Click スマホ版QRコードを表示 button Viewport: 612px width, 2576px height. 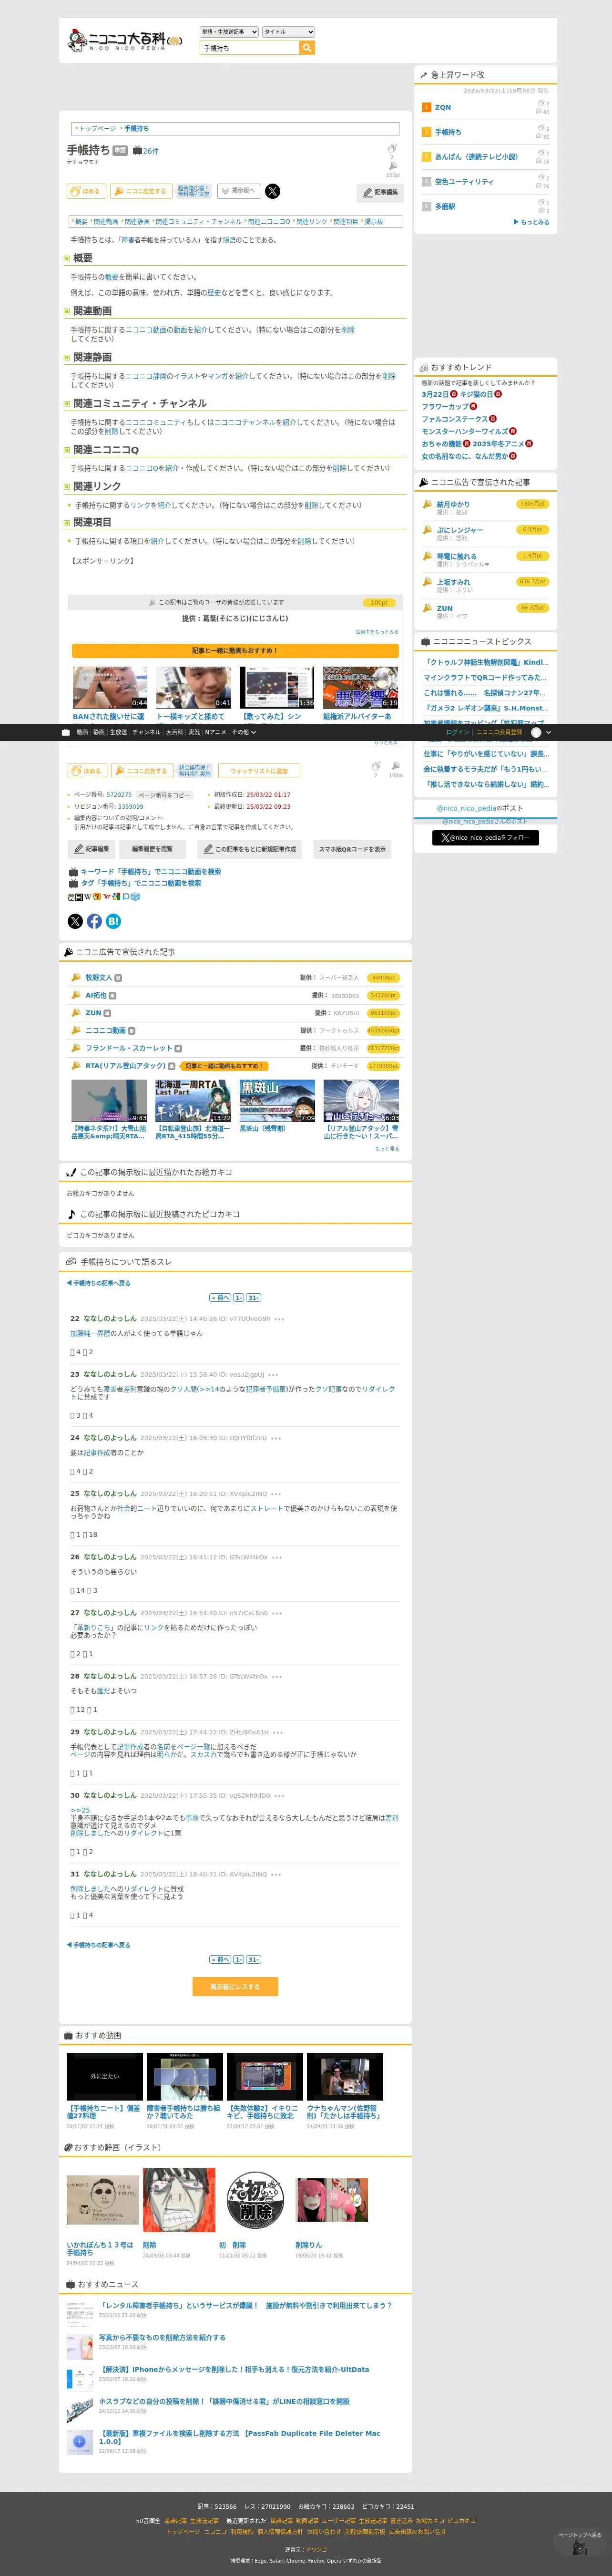352,849
